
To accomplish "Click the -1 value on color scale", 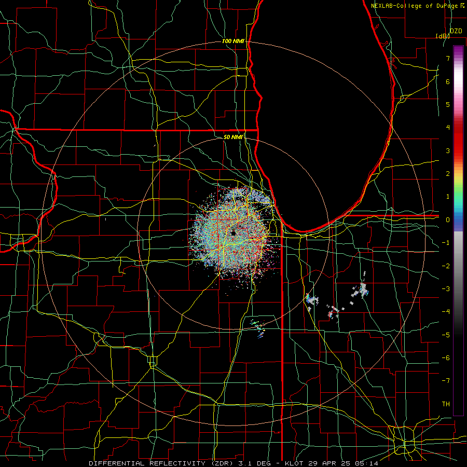I will 446,243.
